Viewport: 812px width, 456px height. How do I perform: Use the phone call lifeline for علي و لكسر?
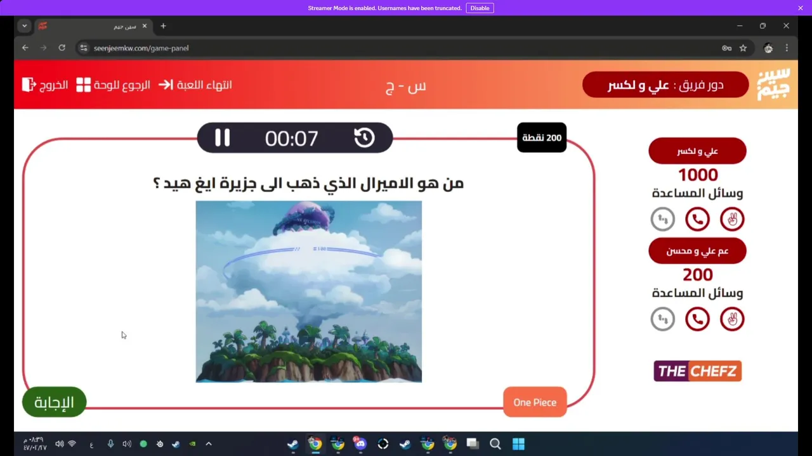697,220
